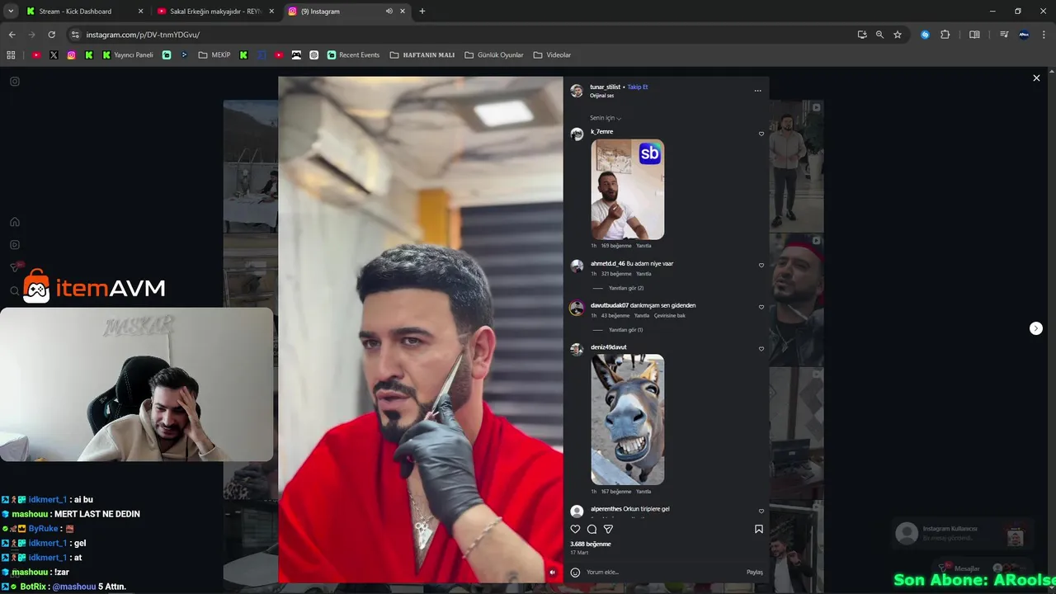1056x594 pixels.
Task: Expand 'Senin için' comment sort dropdown
Action: tap(606, 118)
